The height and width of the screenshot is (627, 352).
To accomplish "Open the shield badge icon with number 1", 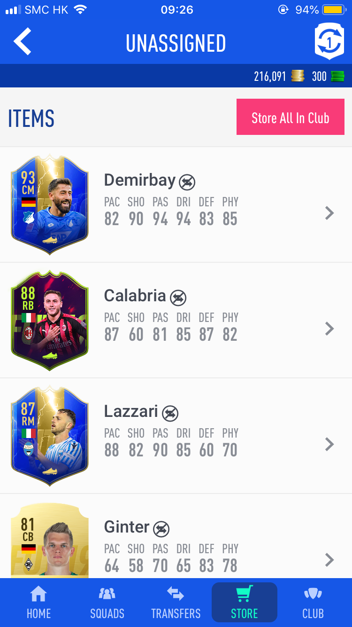I will tap(329, 42).
